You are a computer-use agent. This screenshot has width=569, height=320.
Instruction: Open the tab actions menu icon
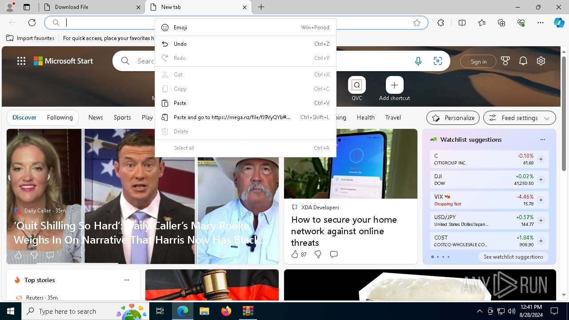[27, 7]
